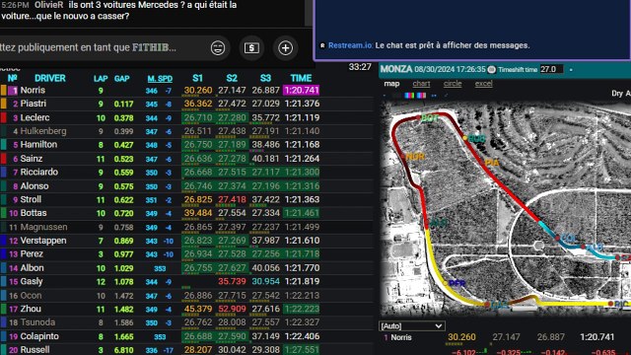The height and width of the screenshot is (355, 631).
Task: Switch to the chart tab
Action: click(x=421, y=84)
